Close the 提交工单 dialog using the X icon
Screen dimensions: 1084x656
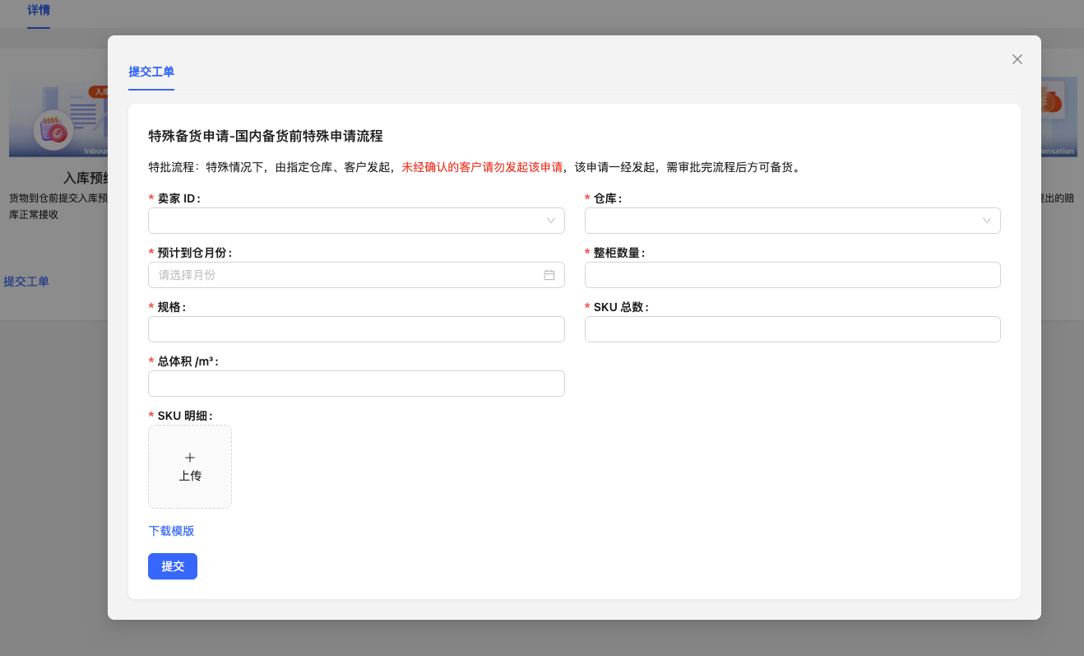pos(1017,59)
